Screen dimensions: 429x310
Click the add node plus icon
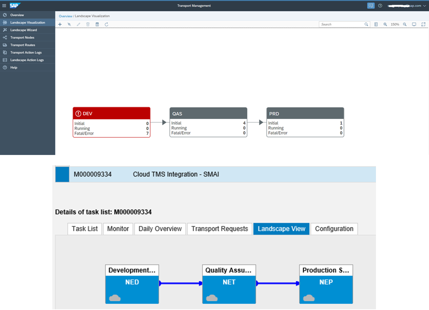pyautogui.click(x=60, y=24)
